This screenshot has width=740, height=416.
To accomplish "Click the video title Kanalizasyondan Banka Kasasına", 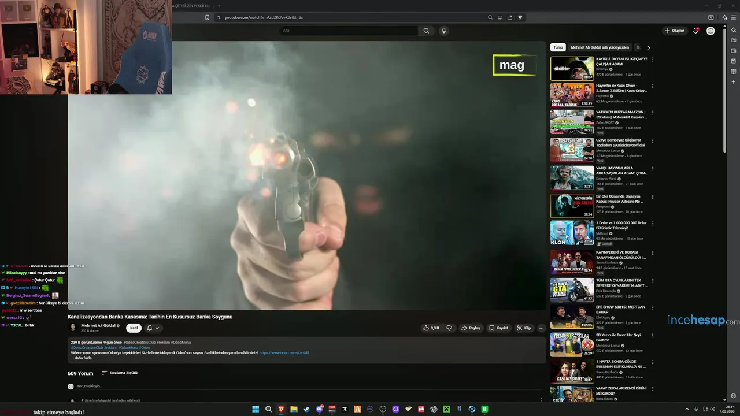I will [150, 317].
